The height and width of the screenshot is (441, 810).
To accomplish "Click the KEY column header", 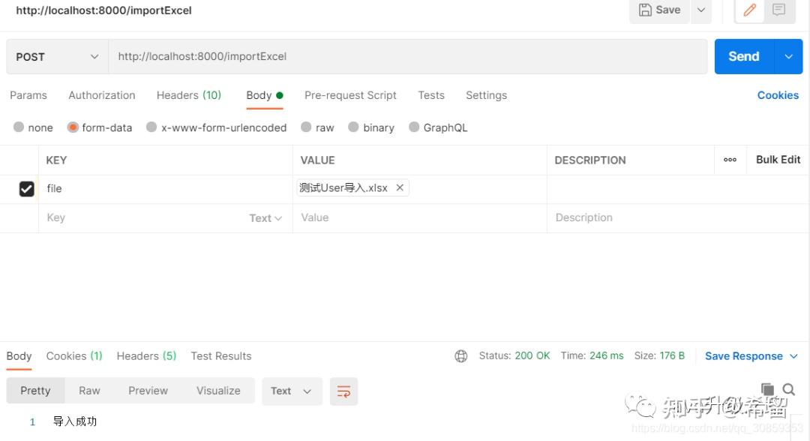I will tap(56, 160).
